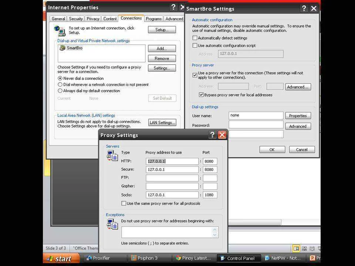Enable Use automatic configuration script checkbox

(x=195, y=45)
